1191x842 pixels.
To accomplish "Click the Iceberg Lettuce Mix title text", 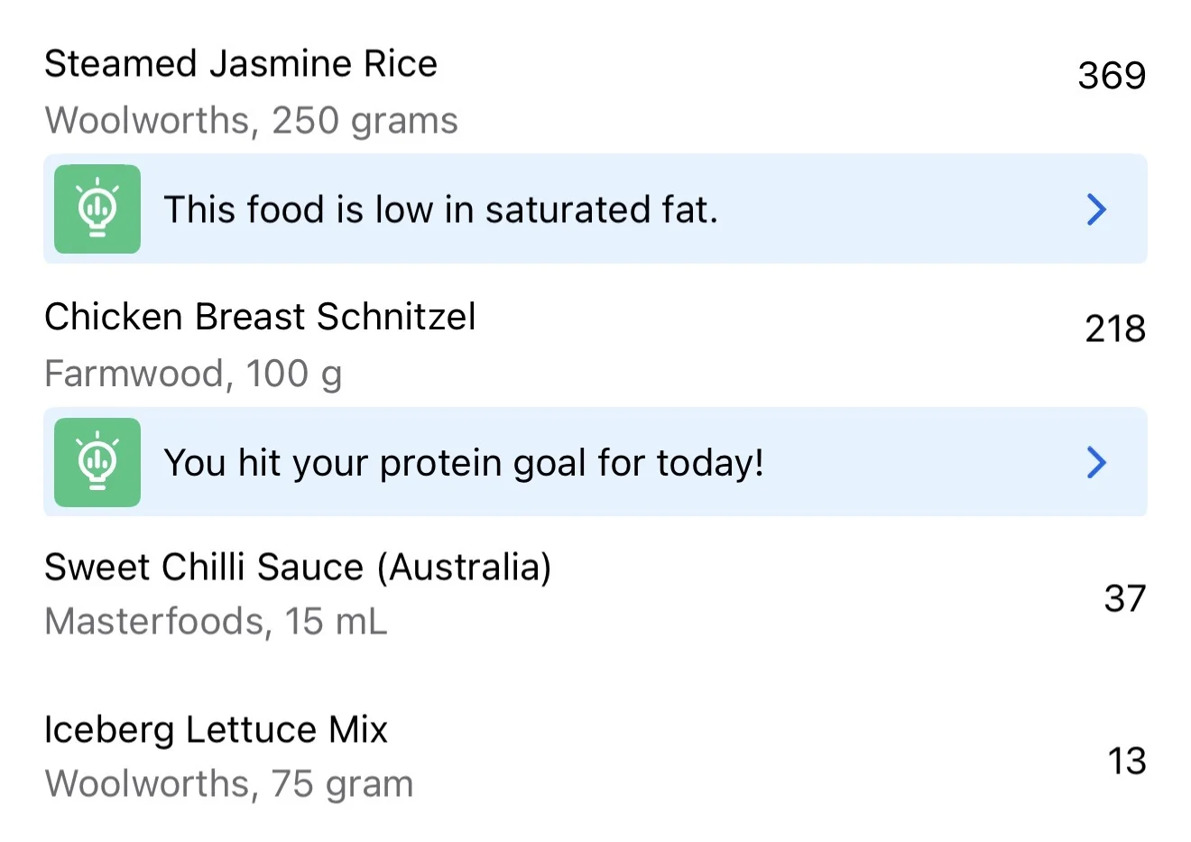I will 216,729.
